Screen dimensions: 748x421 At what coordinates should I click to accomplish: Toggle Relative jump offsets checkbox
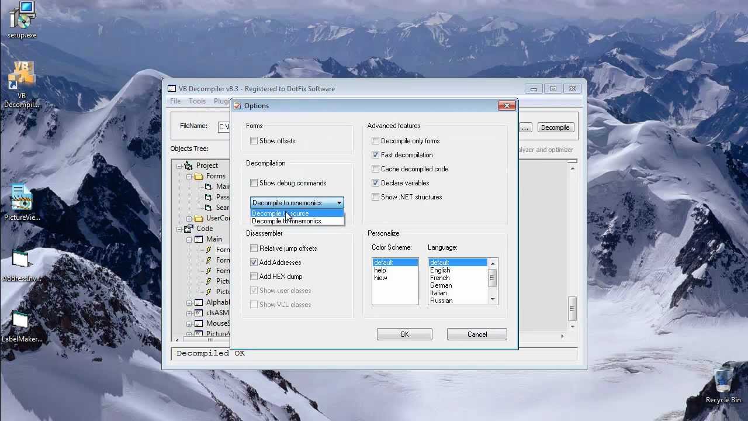(254, 249)
